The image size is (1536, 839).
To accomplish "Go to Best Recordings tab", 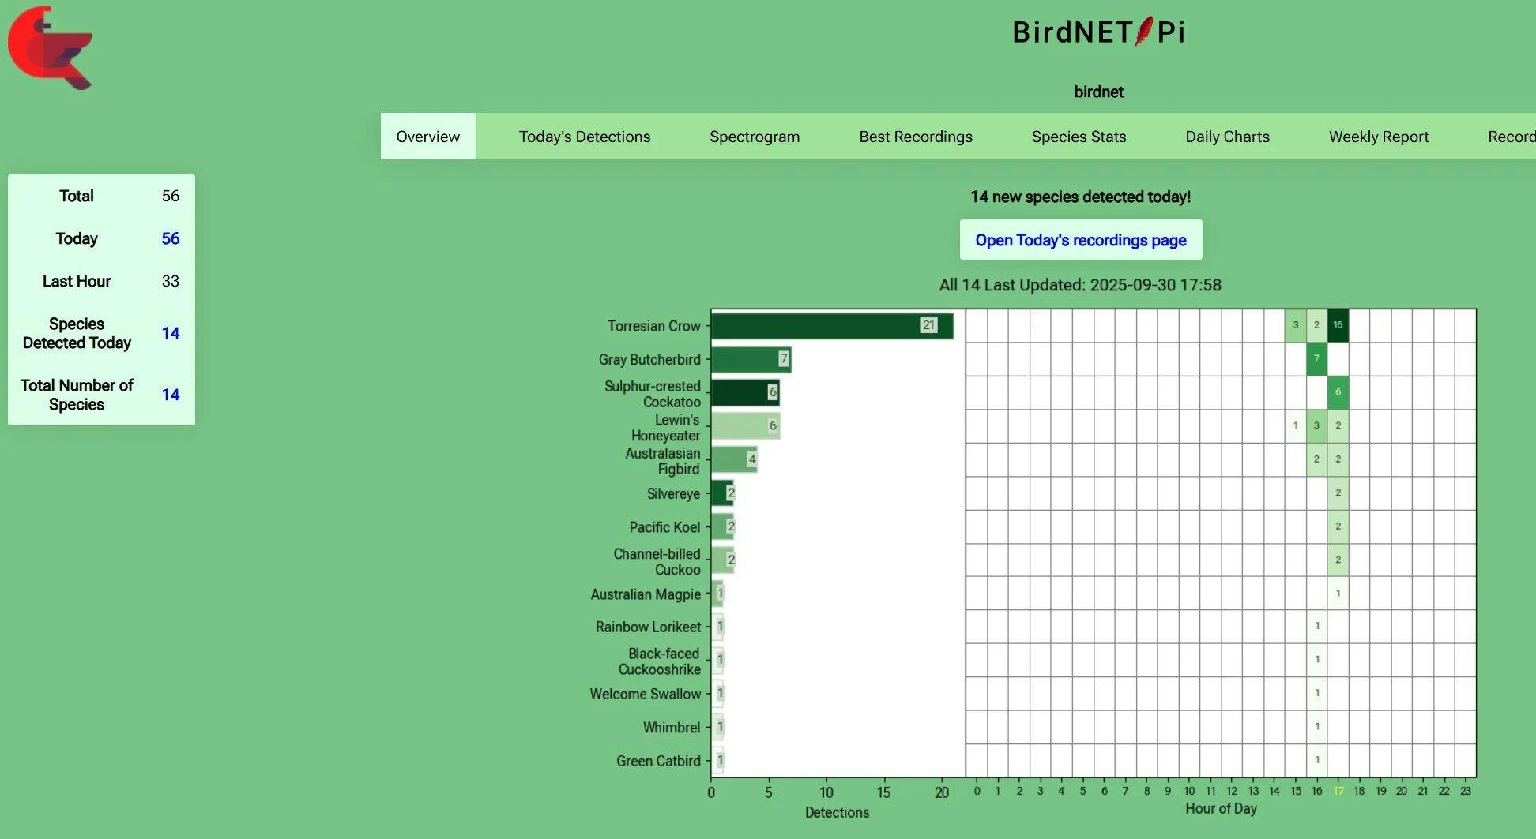I will 915,137.
